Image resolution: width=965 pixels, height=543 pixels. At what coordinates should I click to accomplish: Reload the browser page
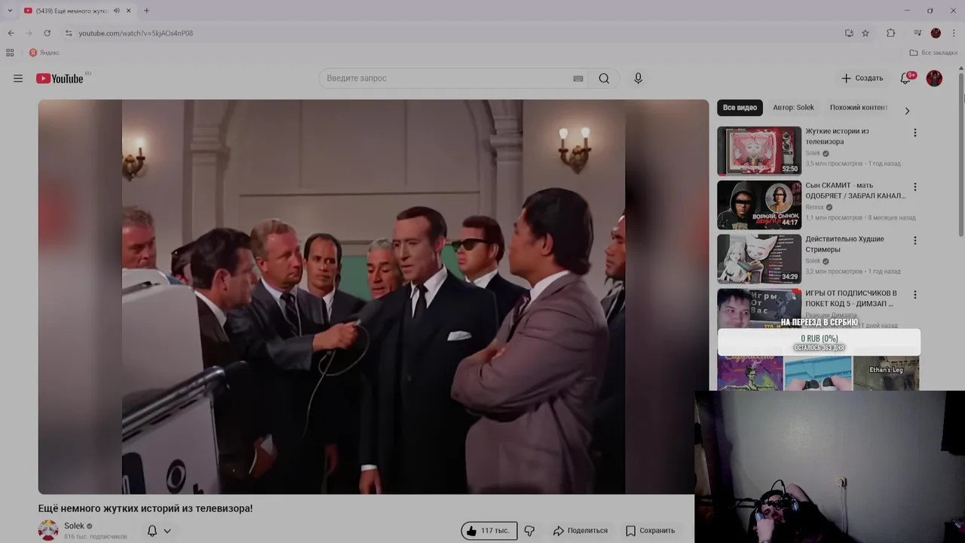click(x=47, y=33)
